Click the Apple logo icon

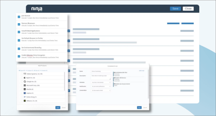[25, 78]
